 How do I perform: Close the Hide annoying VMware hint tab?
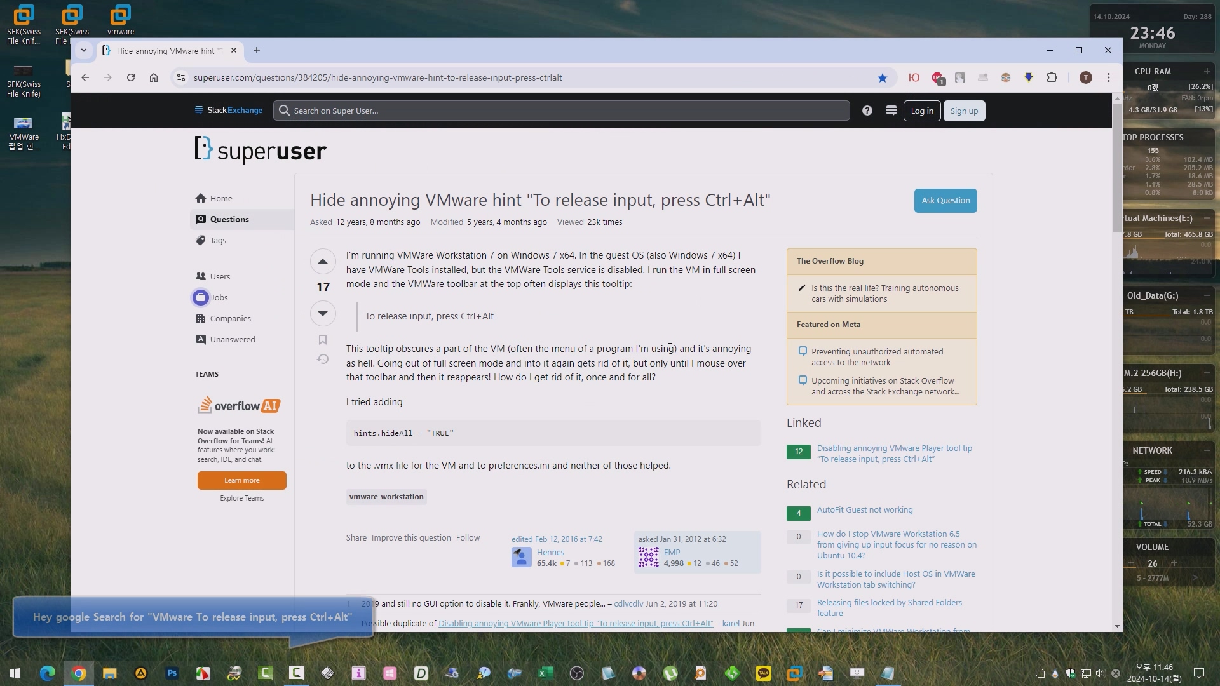coord(234,50)
